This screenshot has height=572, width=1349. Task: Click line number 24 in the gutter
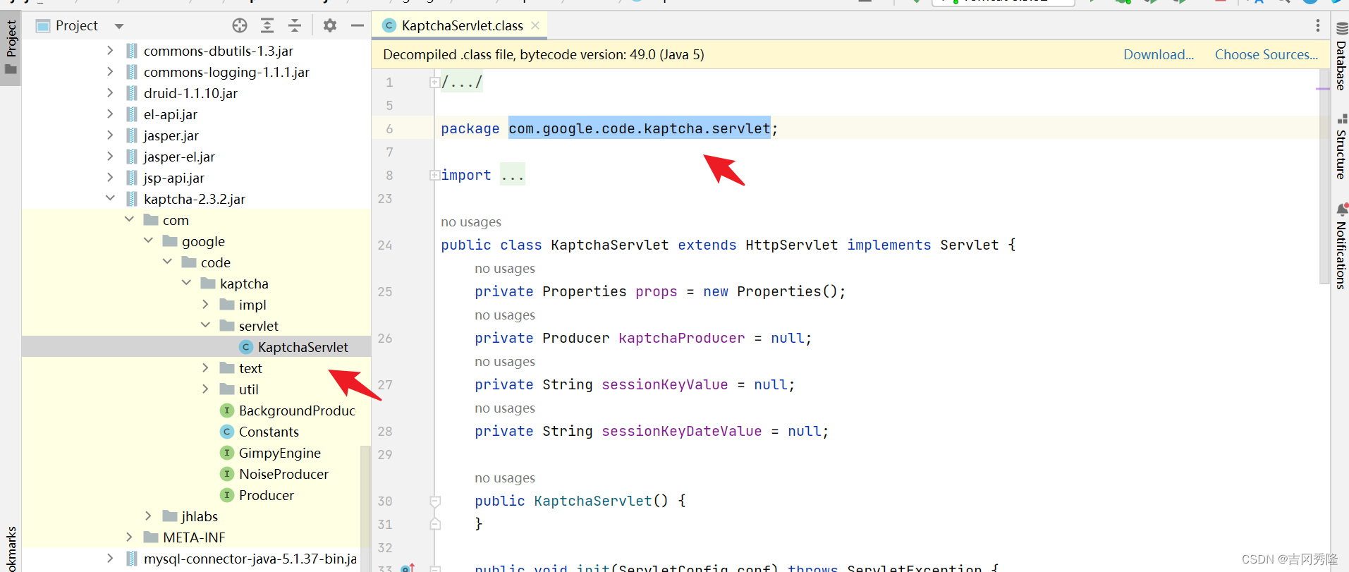tap(385, 245)
